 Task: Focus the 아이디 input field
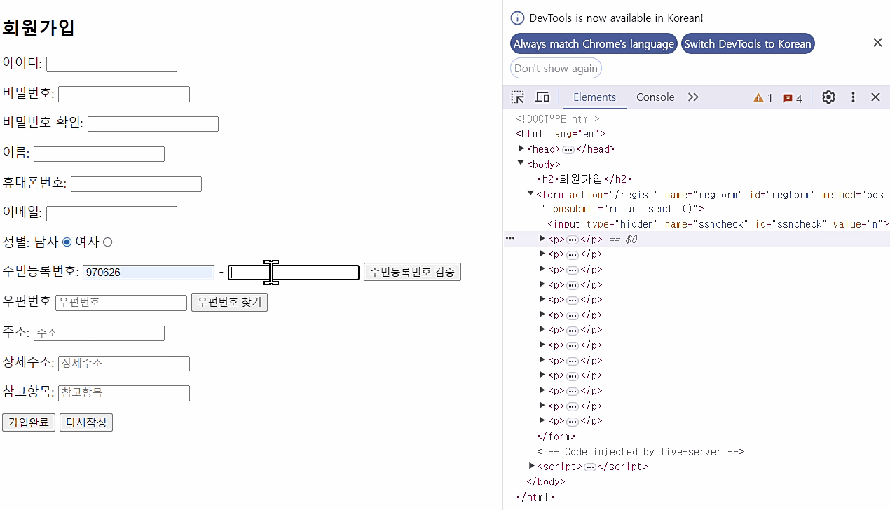111,64
